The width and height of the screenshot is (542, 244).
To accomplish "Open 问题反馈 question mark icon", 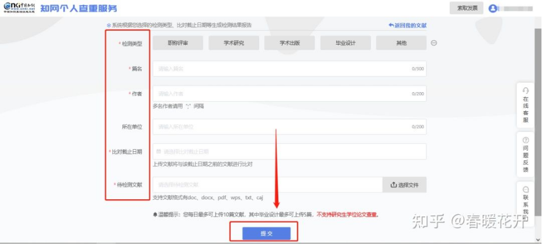I will (x=525, y=140).
